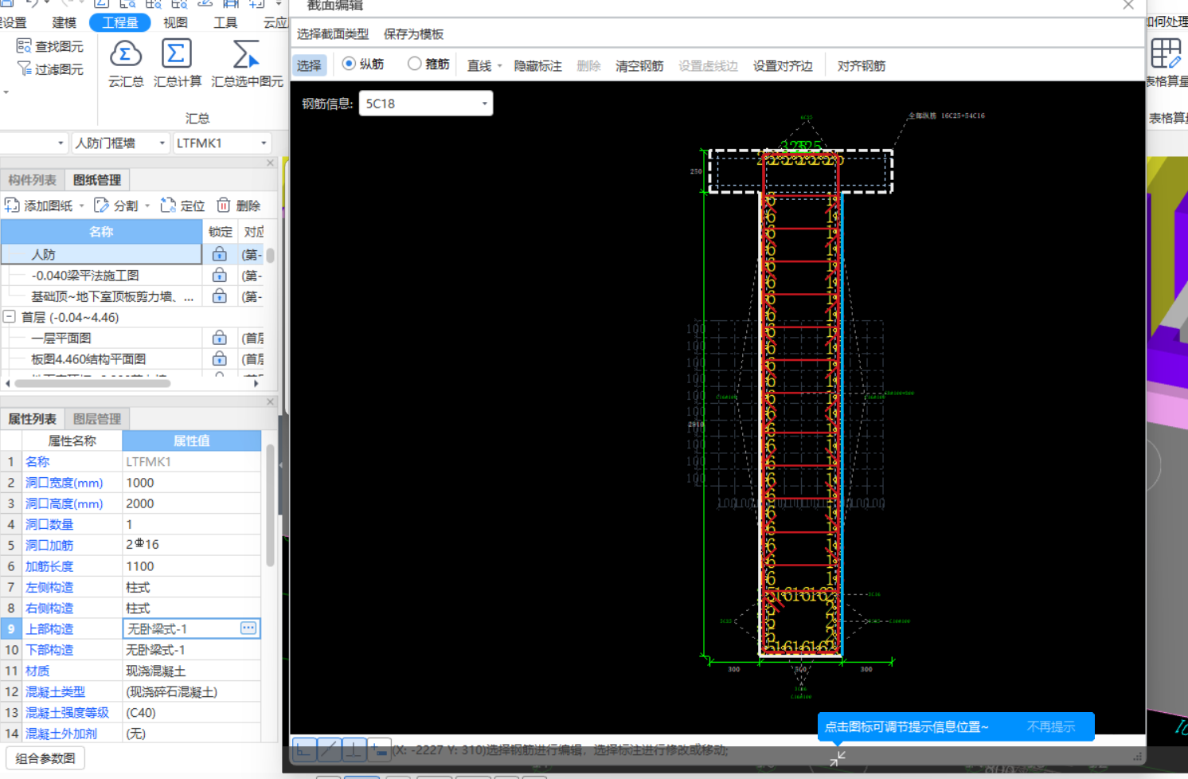Click the 清空钢筋 button

click(639, 66)
